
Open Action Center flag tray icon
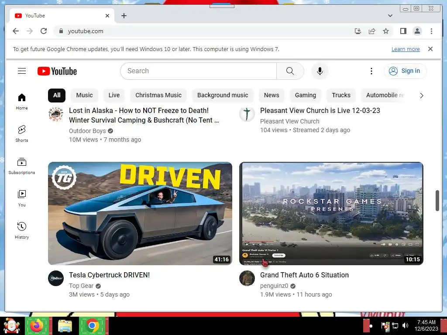[385, 325]
